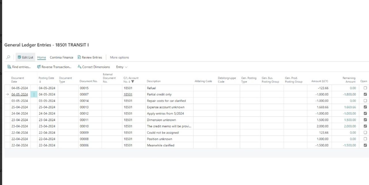
Task: Toggle Open checkbox for Partial credit only
Action: point(365,95)
